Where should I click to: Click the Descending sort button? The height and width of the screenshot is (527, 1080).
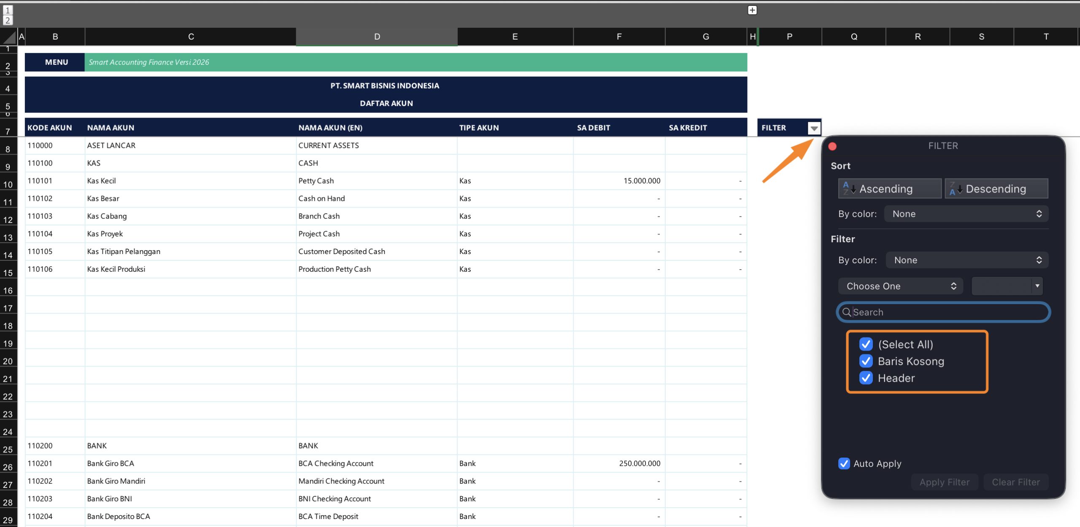click(996, 189)
